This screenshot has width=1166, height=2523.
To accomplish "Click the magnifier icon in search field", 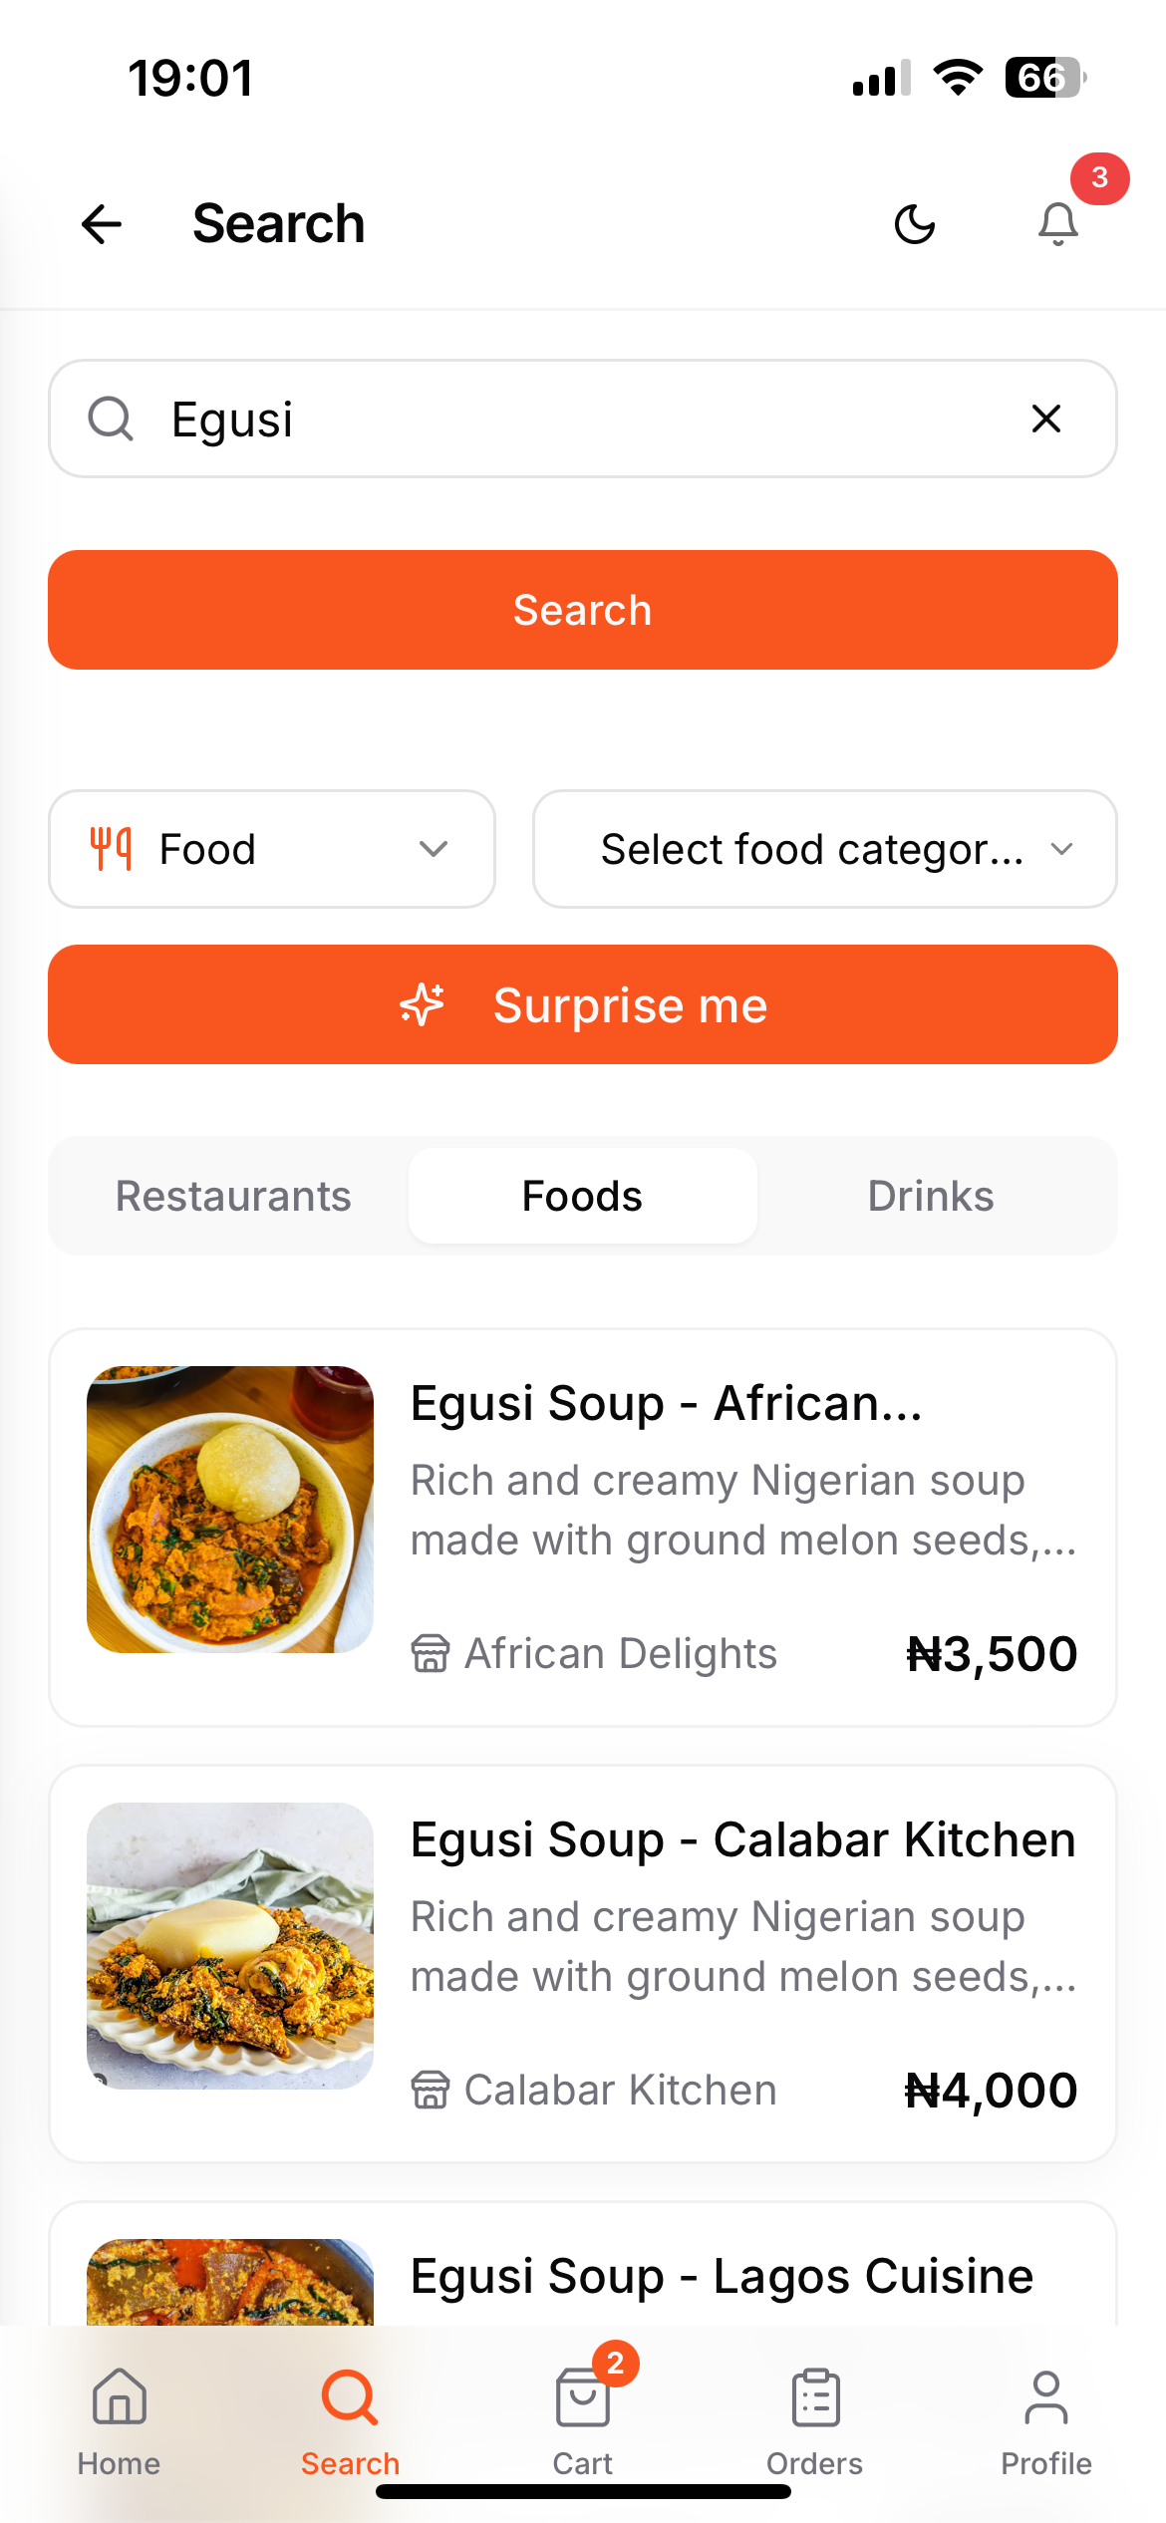I will click(111, 419).
